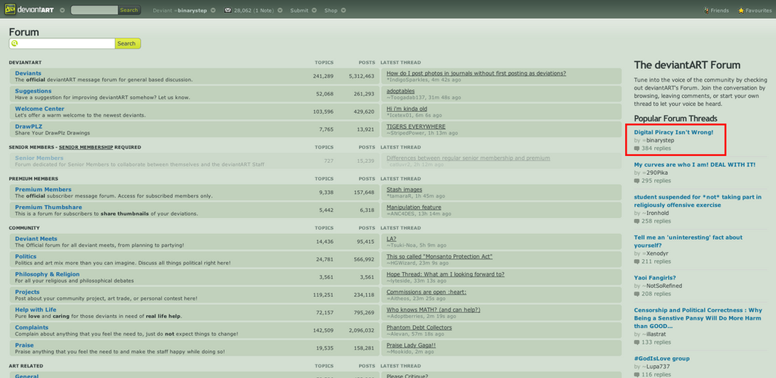776x378 pixels.
Task: Click the Friends people icon
Action: pyautogui.click(x=706, y=10)
